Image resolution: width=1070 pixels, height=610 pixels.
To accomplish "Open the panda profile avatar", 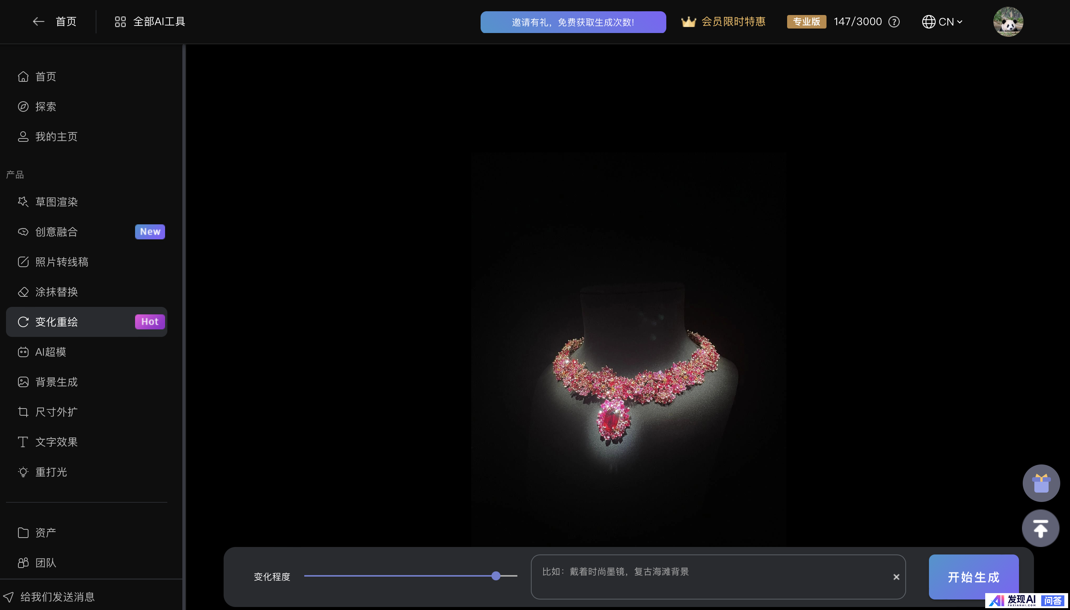I will coord(1008,22).
